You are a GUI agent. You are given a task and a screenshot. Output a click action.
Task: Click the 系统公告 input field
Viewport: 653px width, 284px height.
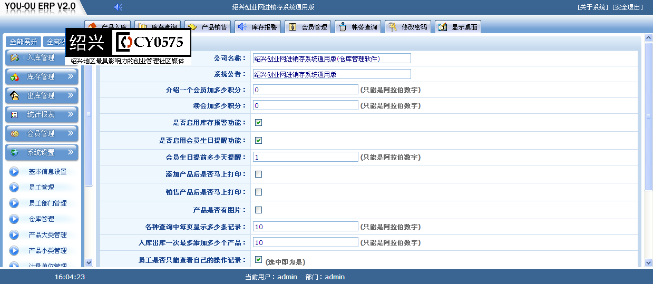pos(332,74)
